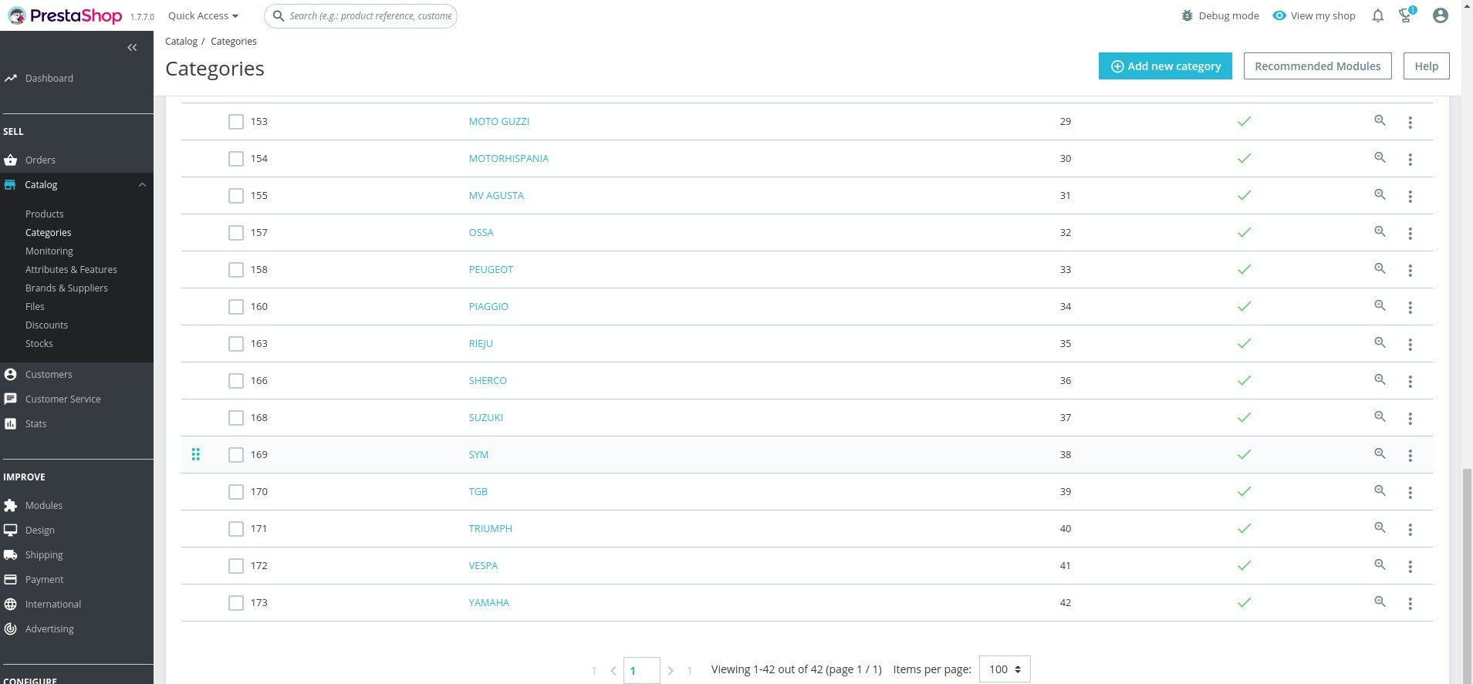This screenshot has height=684, width=1473.
Task: Open more actions menu for PEUGEOT
Action: tap(1410, 270)
